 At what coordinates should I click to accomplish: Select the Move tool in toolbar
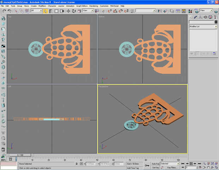[x=68, y=11]
